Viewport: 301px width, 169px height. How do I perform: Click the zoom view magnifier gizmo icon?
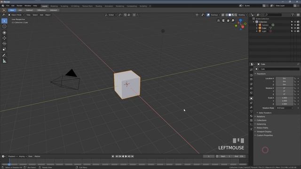click(233, 21)
